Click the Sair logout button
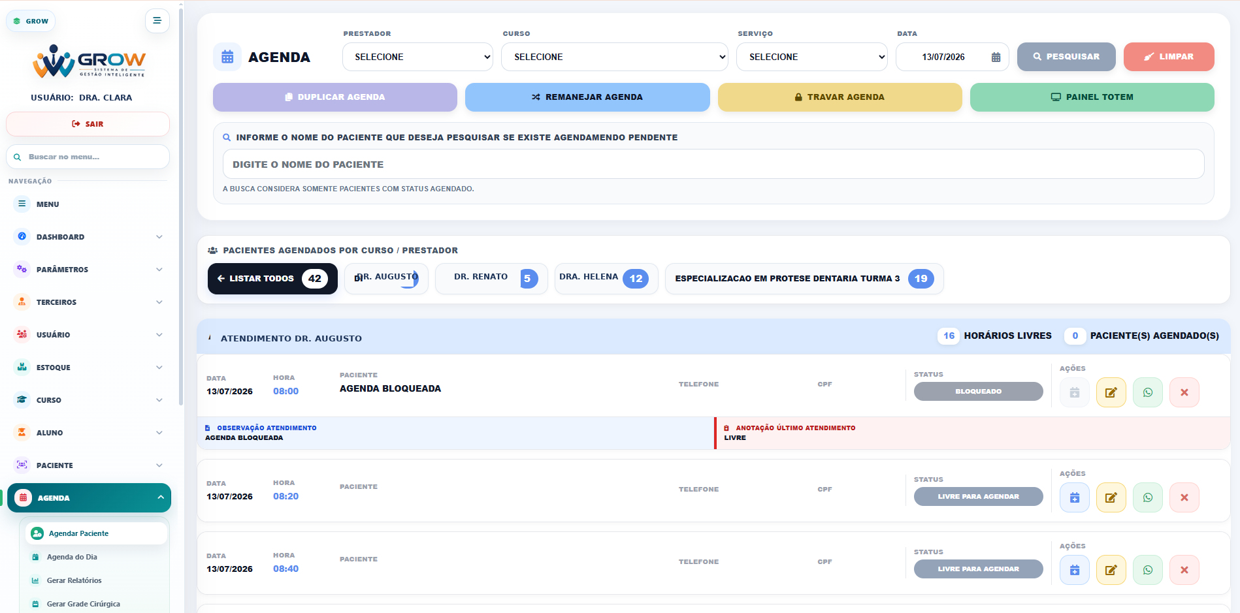This screenshot has width=1240, height=613. tap(88, 124)
